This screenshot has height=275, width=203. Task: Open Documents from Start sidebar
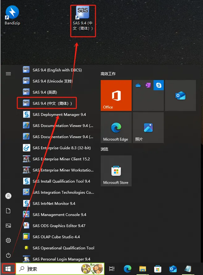click(8, 211)
